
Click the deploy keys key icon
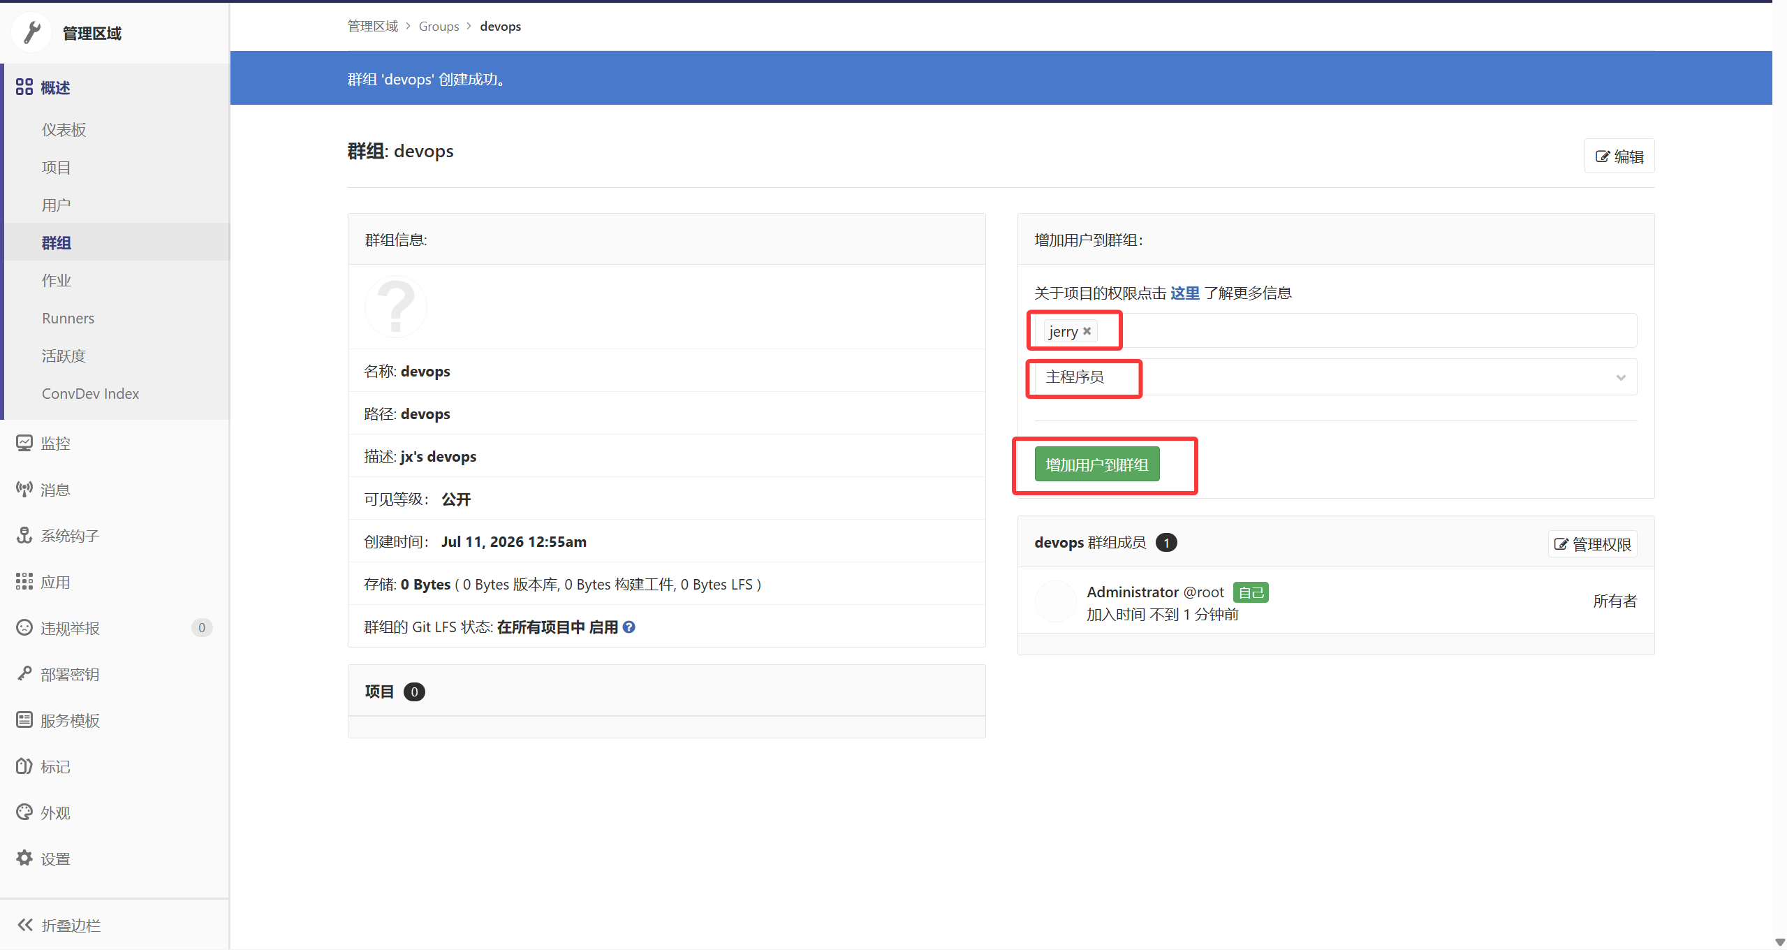24,673
